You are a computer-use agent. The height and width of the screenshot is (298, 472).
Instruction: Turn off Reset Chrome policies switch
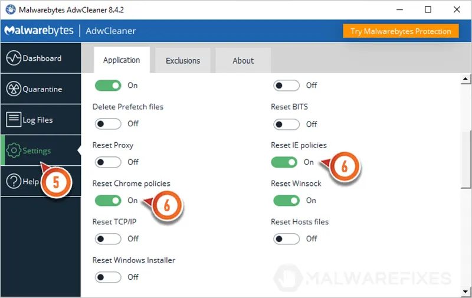[x=108, y=201]
